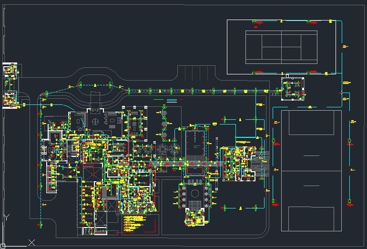
Task: Click the round symbol in the entrance lobby
Action: pos(95,122)
